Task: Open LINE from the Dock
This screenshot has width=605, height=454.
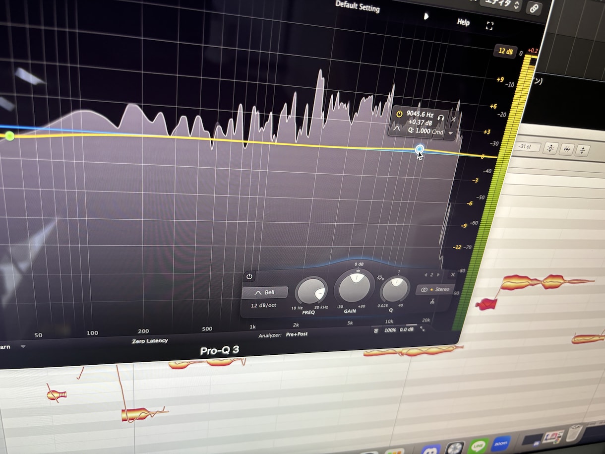Action: pyautogui.click(x=478, y=446)
